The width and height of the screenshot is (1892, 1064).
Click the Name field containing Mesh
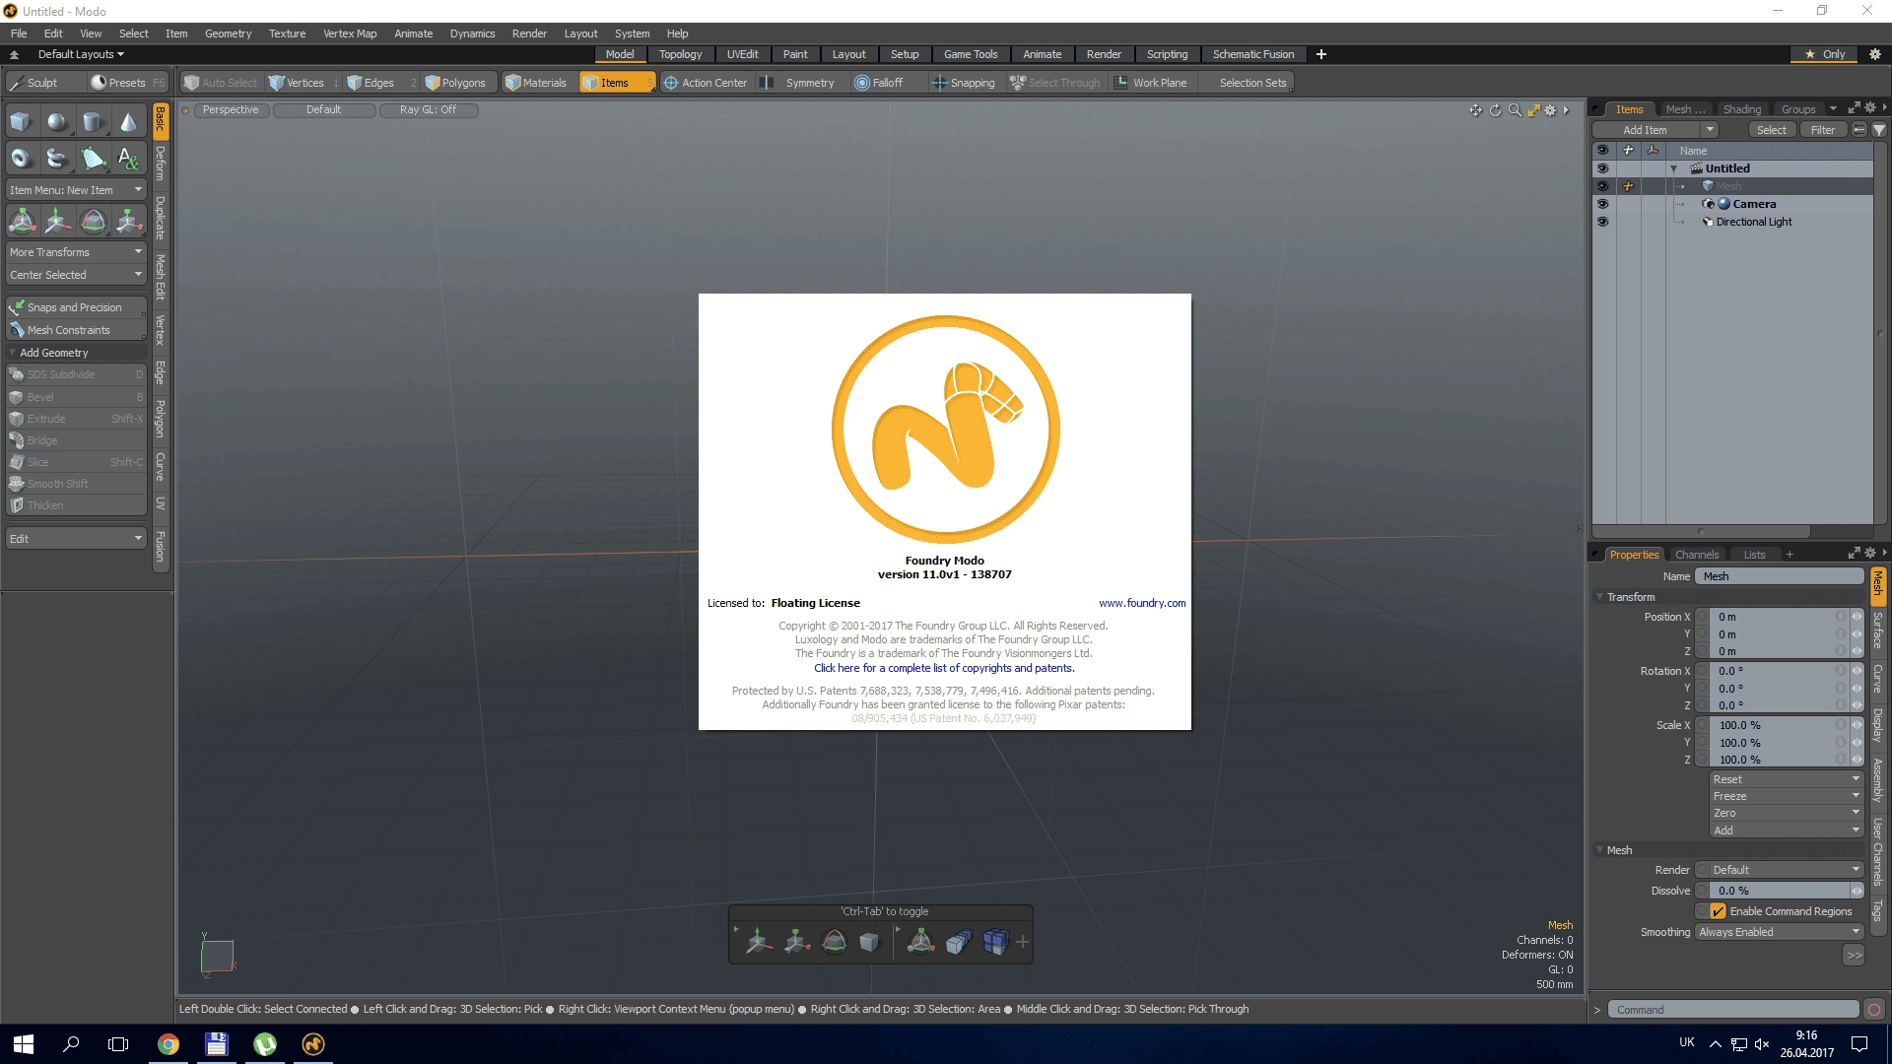[1780, 576]
